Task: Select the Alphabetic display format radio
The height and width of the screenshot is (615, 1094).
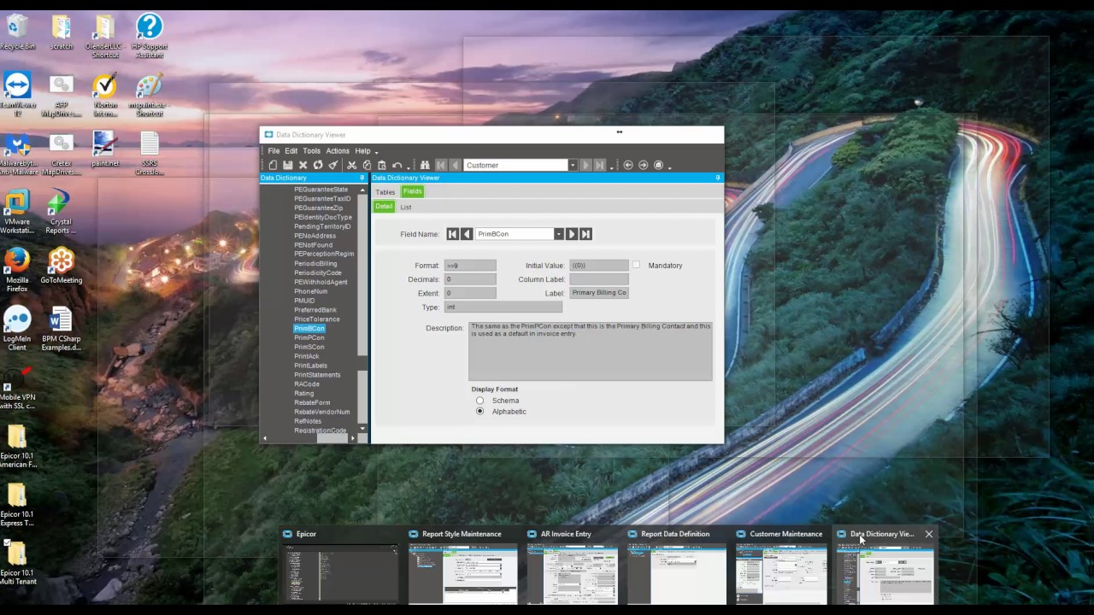Action: (479, 412)
